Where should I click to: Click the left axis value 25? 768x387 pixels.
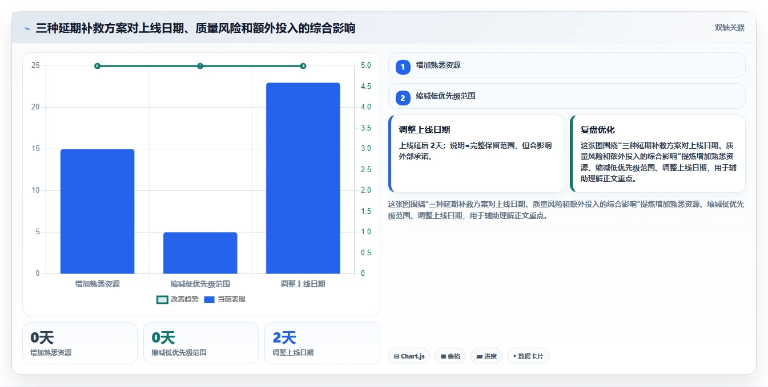[35, 66]
